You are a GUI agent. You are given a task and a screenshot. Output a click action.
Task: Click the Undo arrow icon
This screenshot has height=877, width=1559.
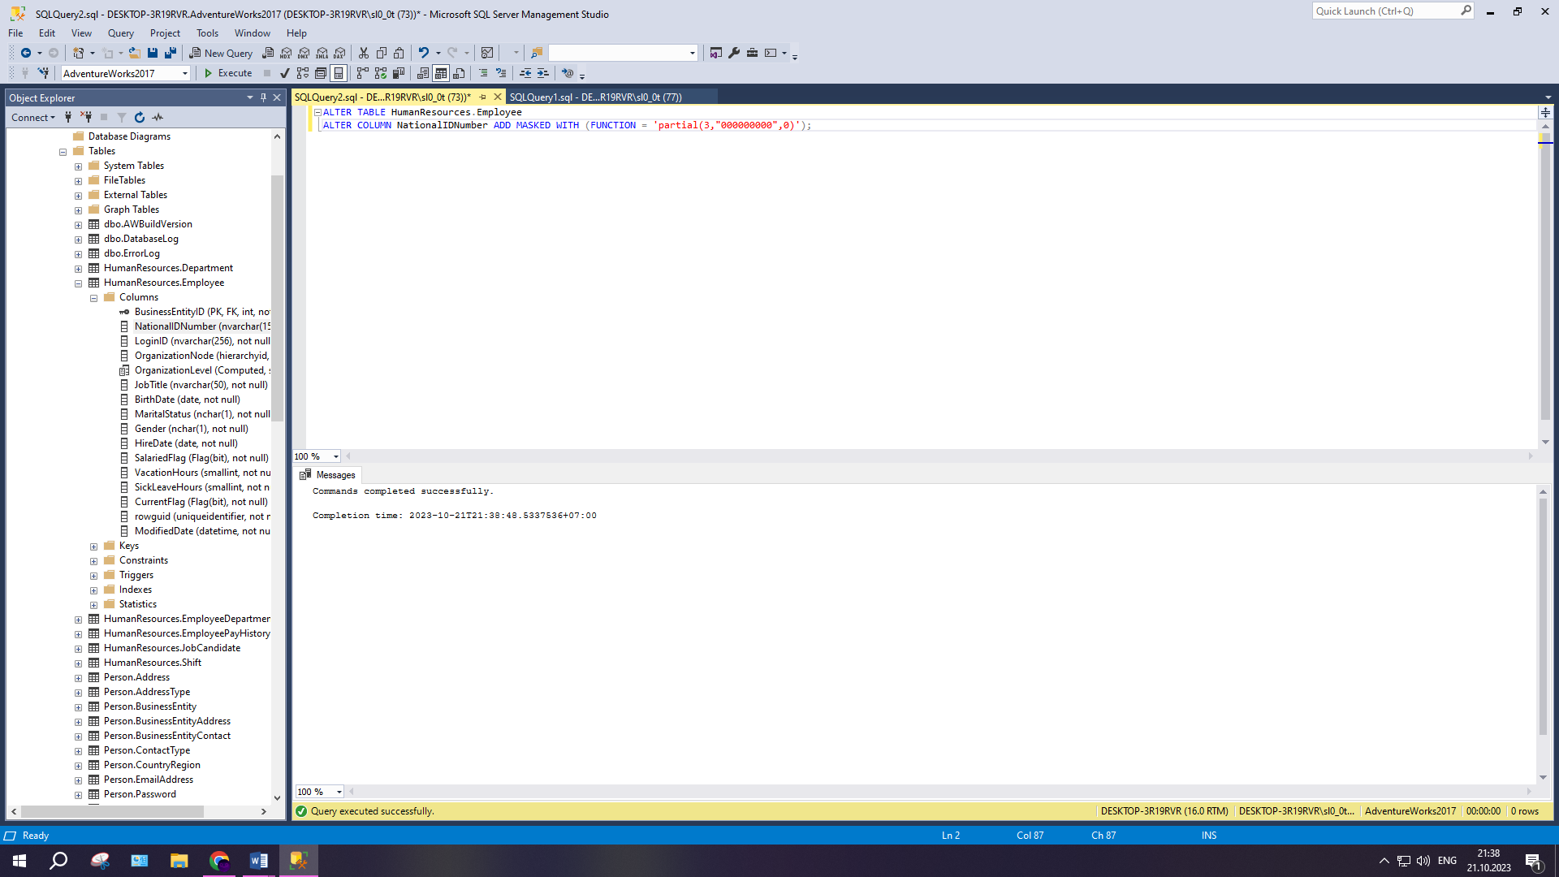click(x=424, y=53)
